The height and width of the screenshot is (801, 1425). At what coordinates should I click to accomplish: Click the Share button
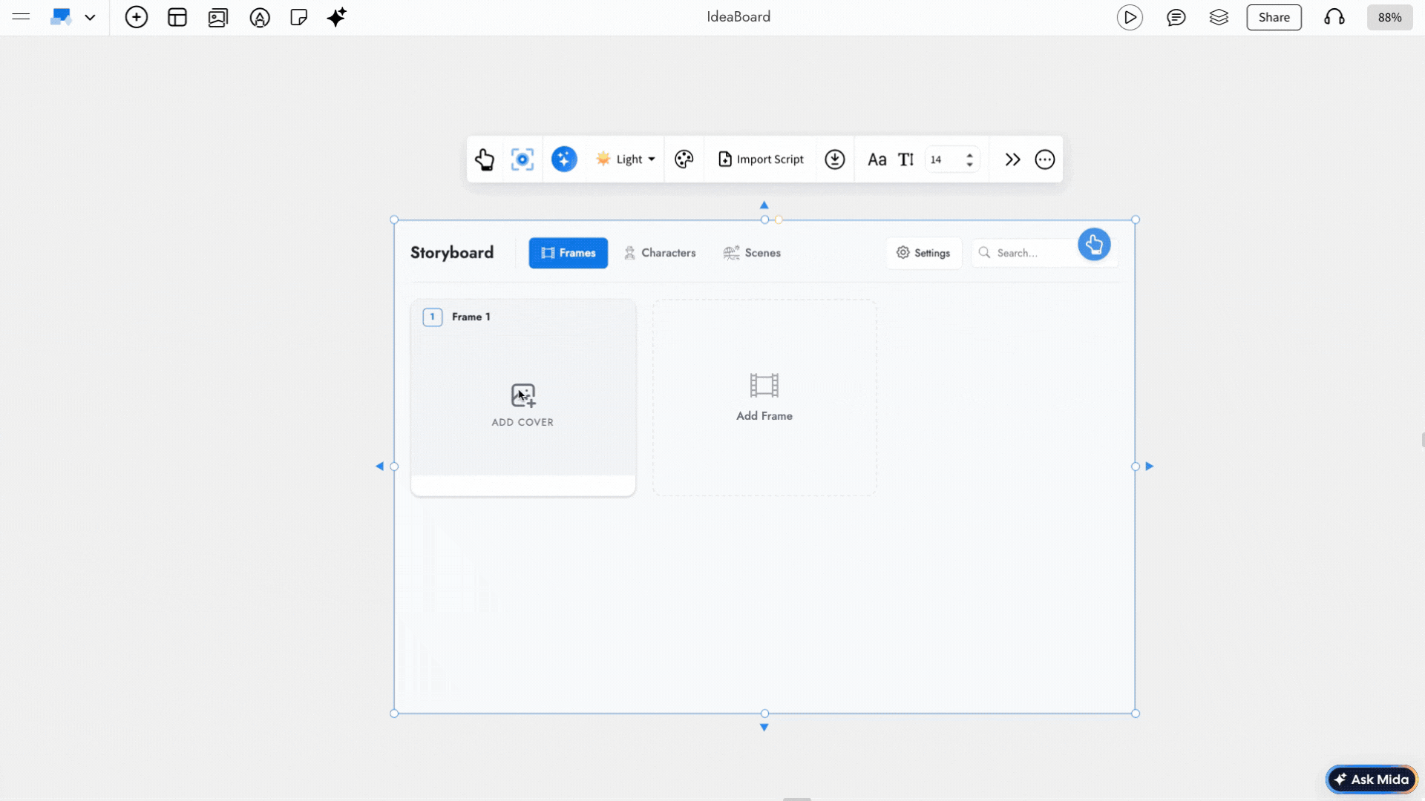point(1274,17)
